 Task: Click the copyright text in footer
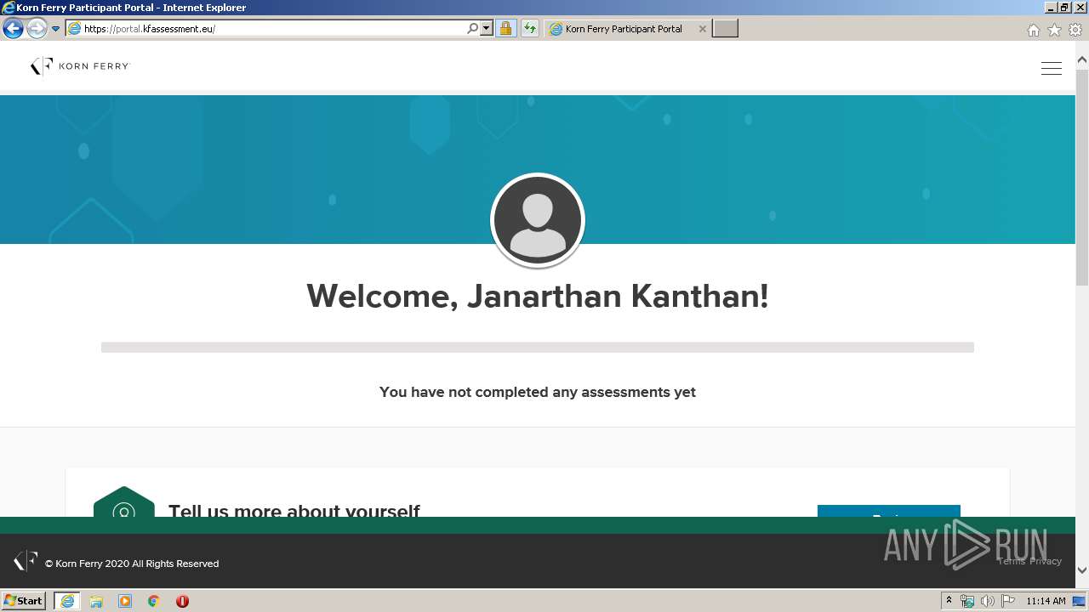[x=132, y=564]
